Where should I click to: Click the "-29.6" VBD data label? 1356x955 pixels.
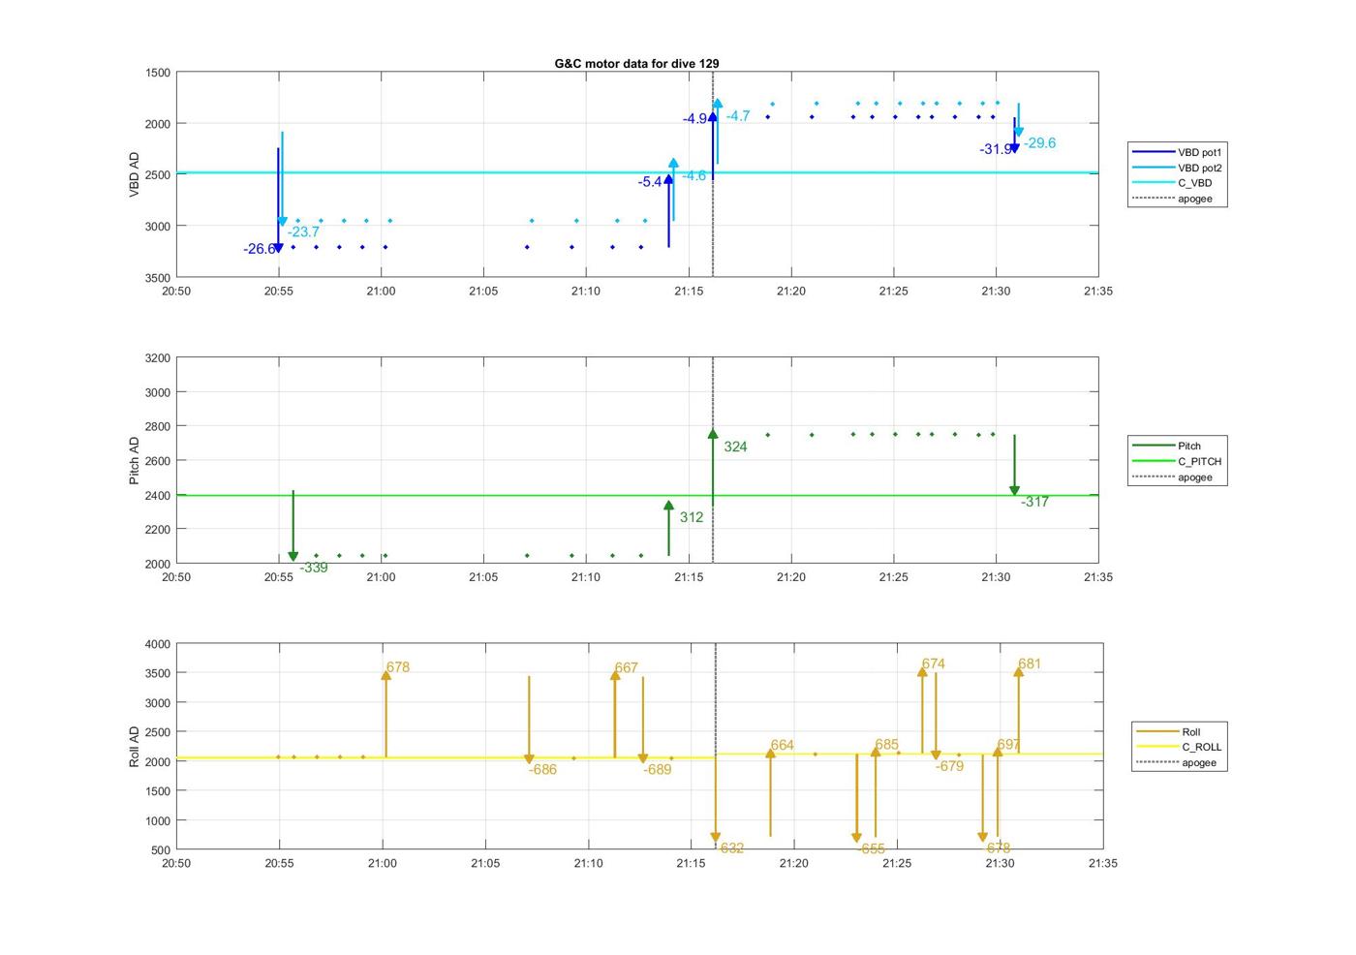pyautogui.click(x=1040, y=142)
